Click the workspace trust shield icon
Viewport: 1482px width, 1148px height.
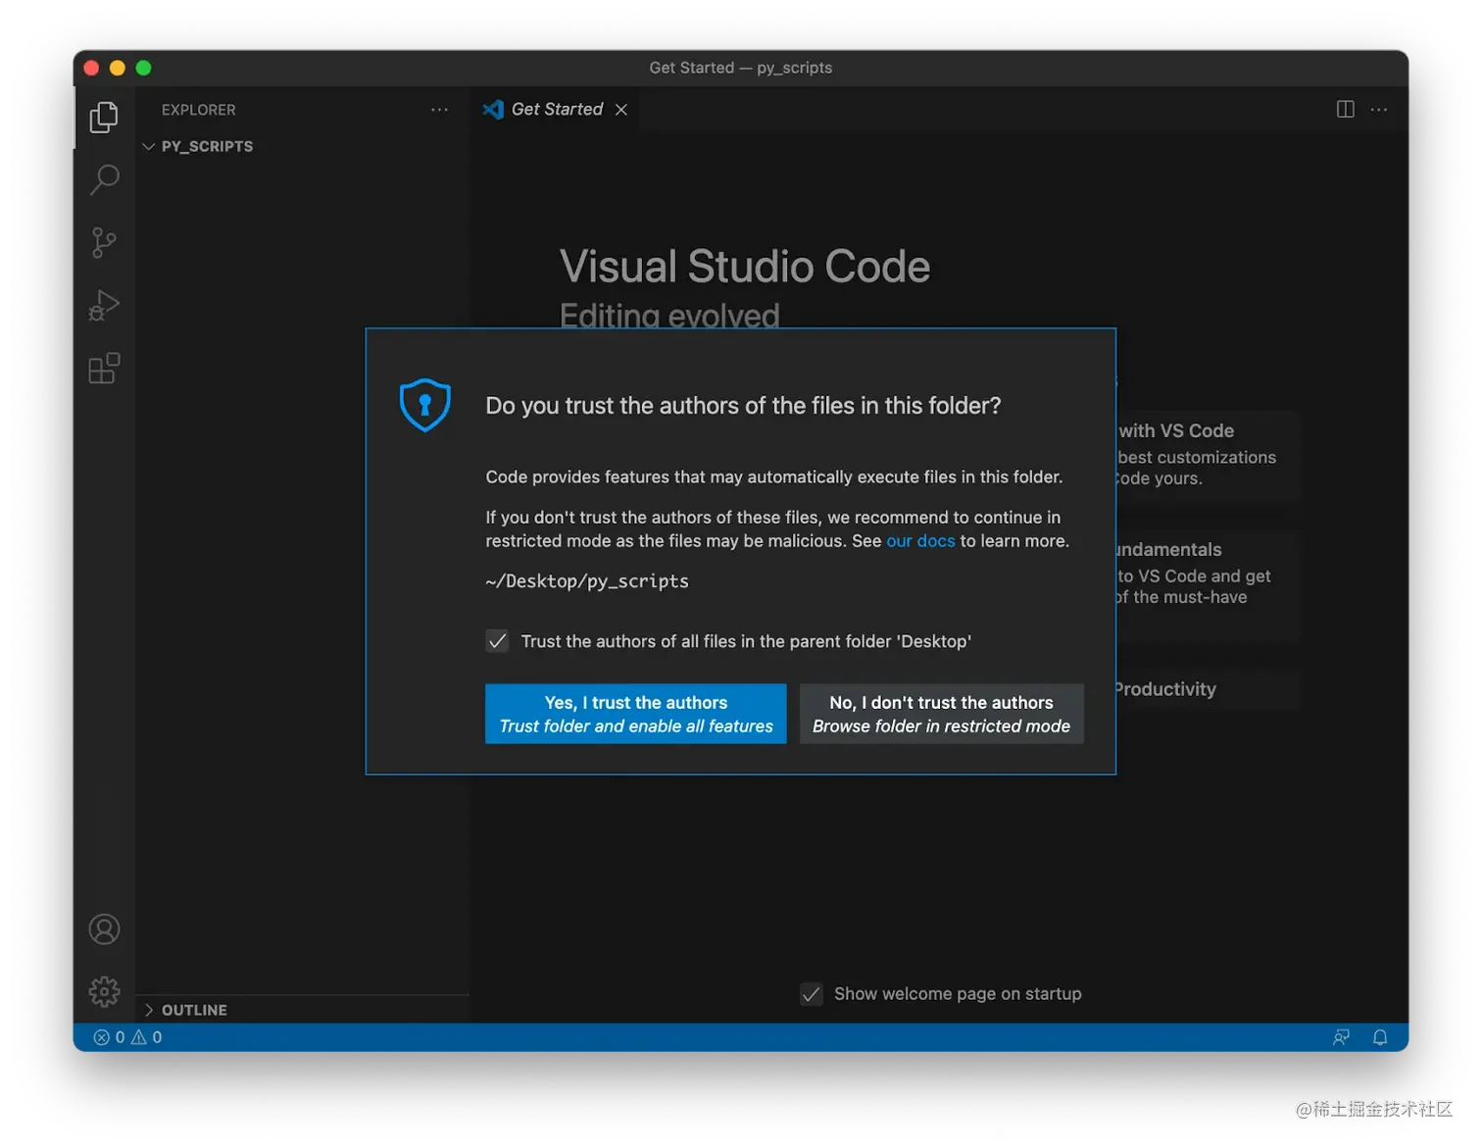tap(425, 405)
